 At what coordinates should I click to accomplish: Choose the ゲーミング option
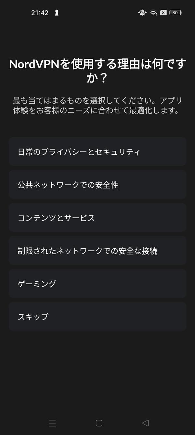click(x=97, y=284)
